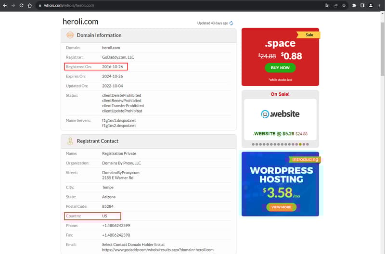This screenshot has height=254, width=385.
Task: Click street line 2155 E Warner Rd
Action: (x=117, y=178)
